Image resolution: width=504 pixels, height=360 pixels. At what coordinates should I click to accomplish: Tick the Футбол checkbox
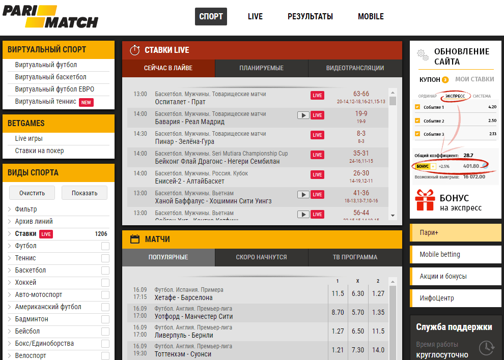pyautogui.click(x=105, y=246)
